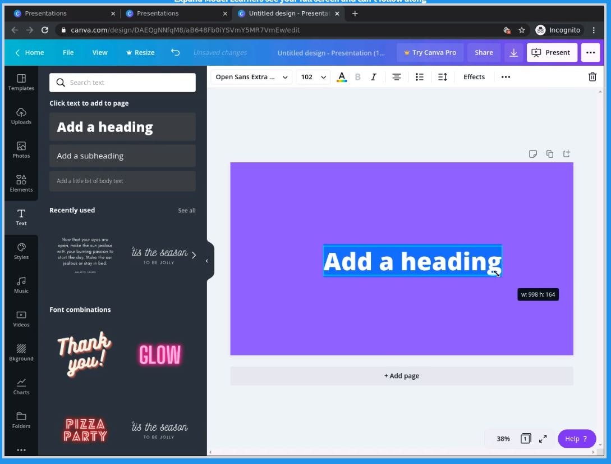Image resolution: width=611 pixels, height=464 pixels.
Task: Add notes to the page
Action: 532,154
